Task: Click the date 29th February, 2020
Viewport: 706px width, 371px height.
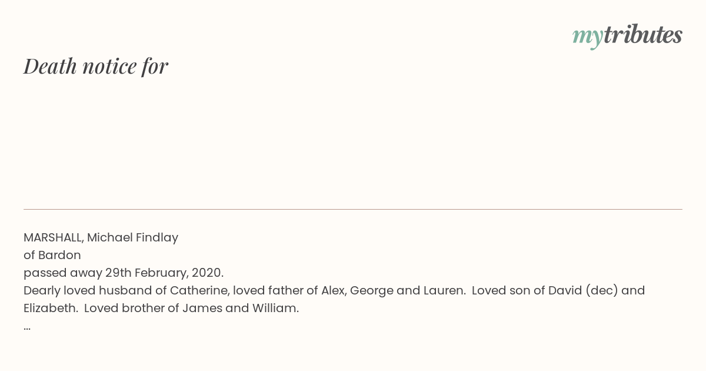Action: pyautogui.click(x=165, y=273)
